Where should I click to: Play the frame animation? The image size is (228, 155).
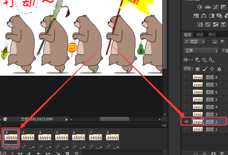[x=38, y=153]
